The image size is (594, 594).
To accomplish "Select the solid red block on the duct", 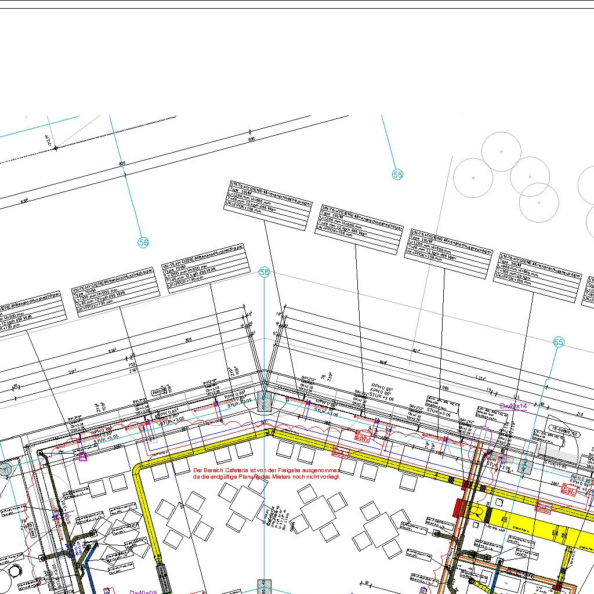I will click(458, 508).
